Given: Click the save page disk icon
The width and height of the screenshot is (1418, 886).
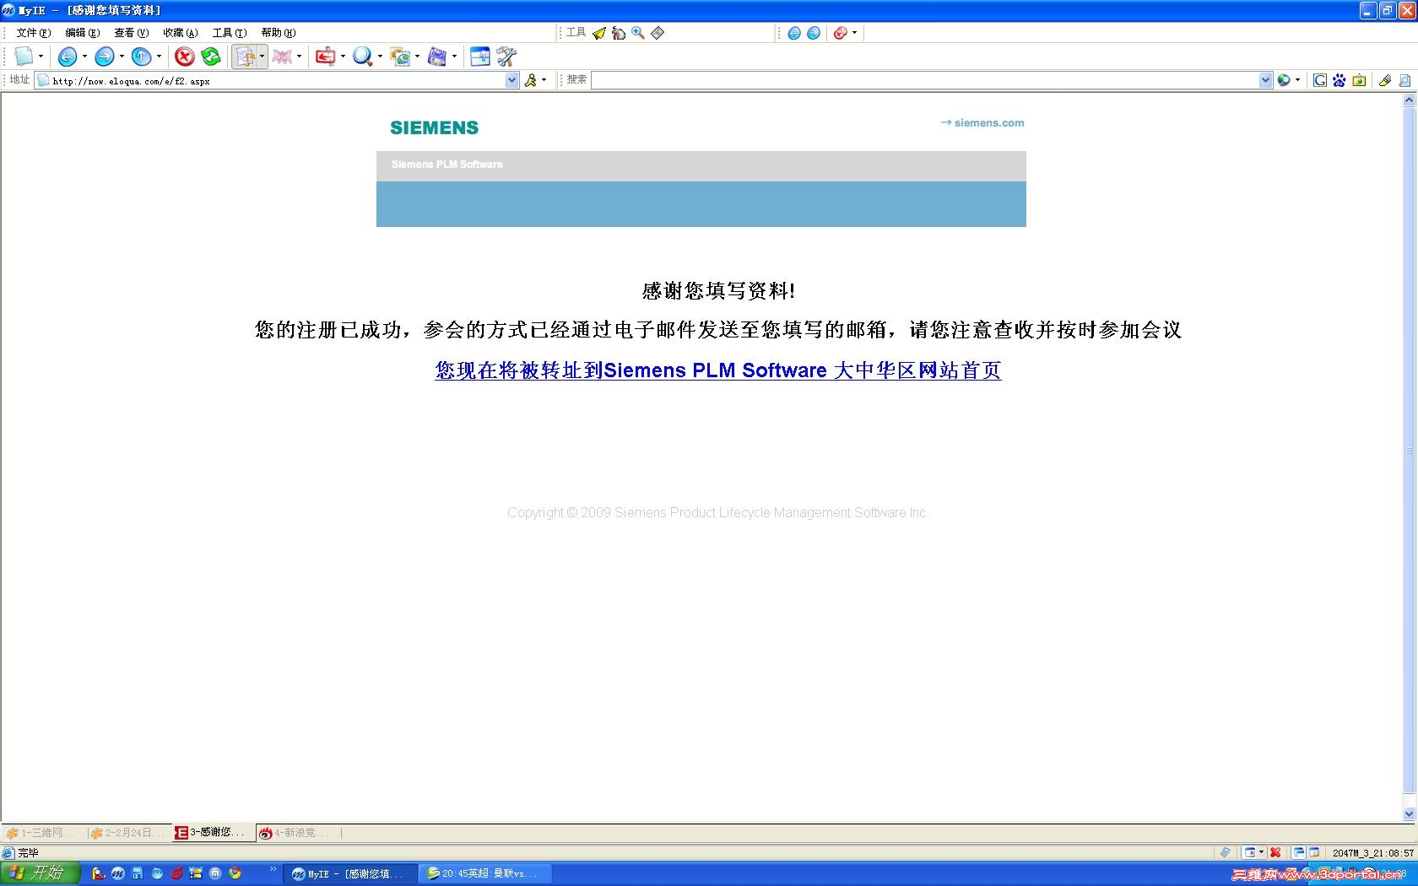Looking at the screenshot, I should pyautogui.click(x=436, y=57).
